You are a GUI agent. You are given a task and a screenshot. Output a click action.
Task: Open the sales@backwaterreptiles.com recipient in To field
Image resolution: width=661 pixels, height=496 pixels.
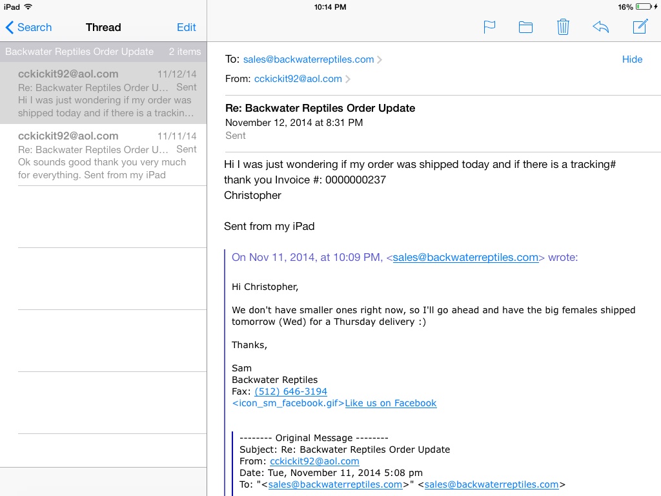pyautogui.click(x=308, y=59)
